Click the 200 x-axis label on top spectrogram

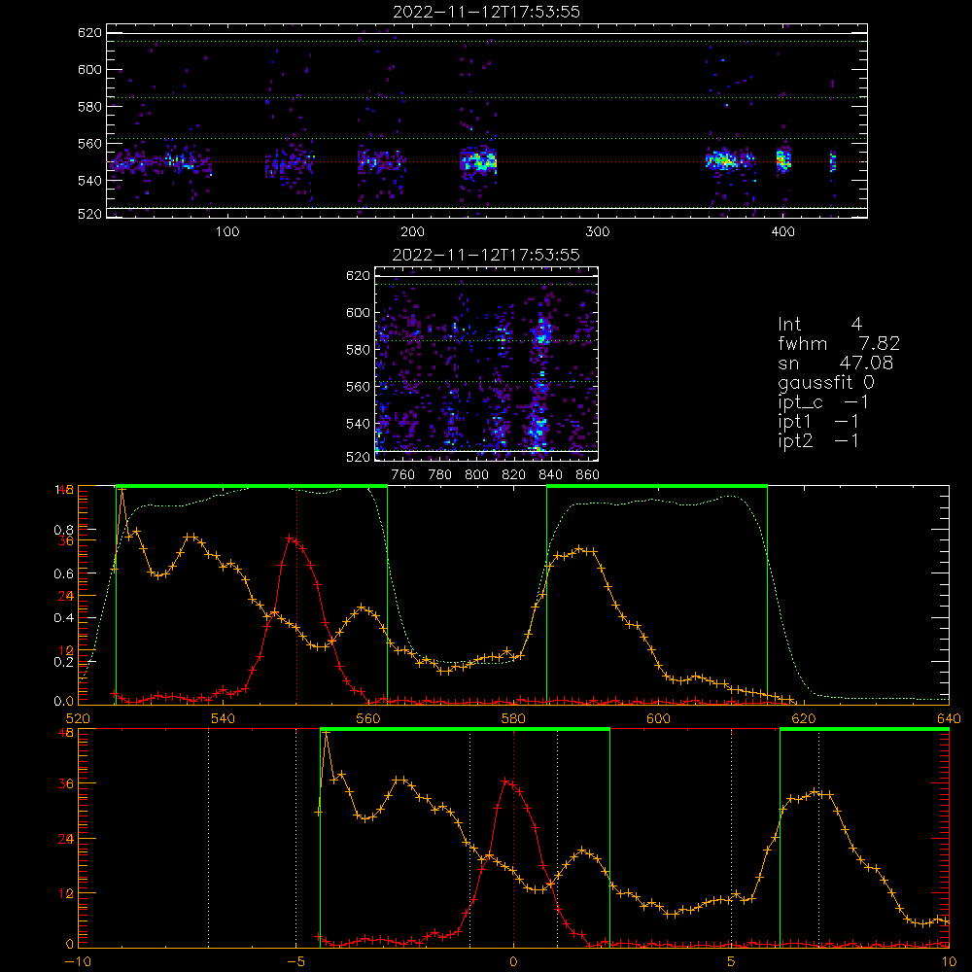pyautogui.click(x=413, y=232)
